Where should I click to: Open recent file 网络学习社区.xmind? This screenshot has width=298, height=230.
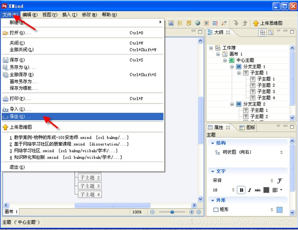(83, 151)
